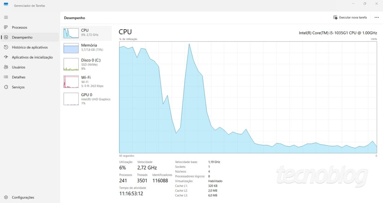The height and width of the screenshot is (203, 383).
Task: Select the CPU performance thumbnail
Action: (x=71, y=33)
